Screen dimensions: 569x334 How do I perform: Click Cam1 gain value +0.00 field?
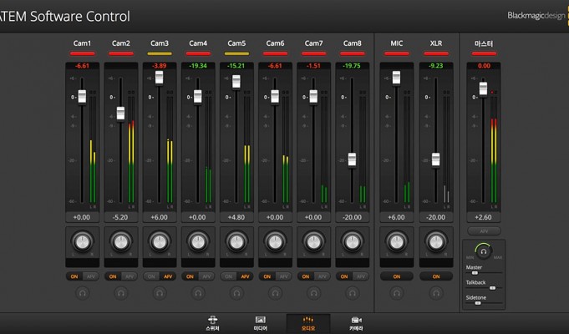(82, 217)
